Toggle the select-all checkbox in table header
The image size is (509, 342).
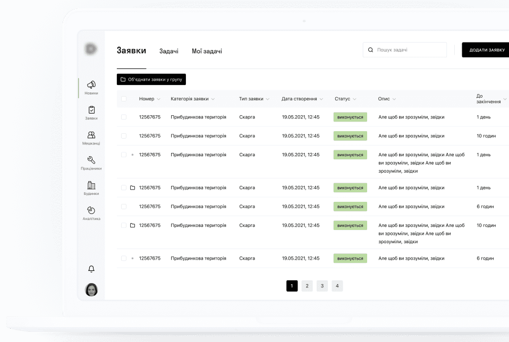[x=124, y=99]
